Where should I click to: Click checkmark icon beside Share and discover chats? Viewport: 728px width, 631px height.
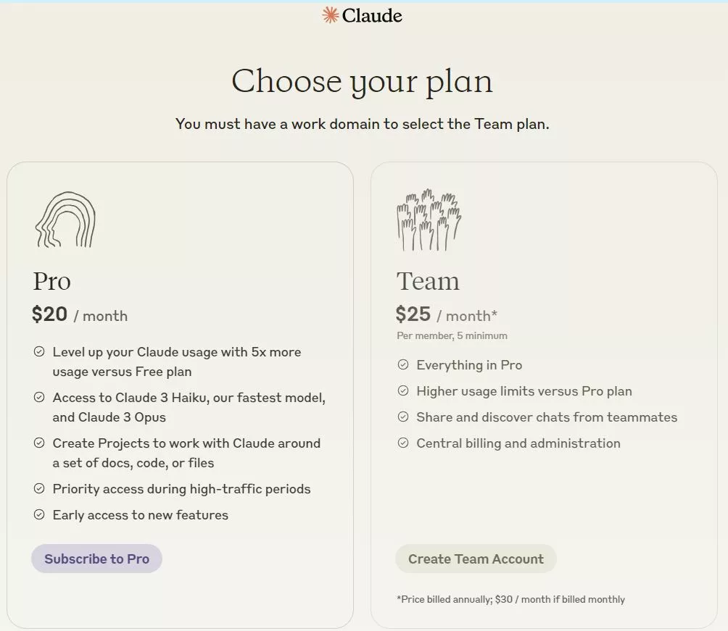click(403, 417)
